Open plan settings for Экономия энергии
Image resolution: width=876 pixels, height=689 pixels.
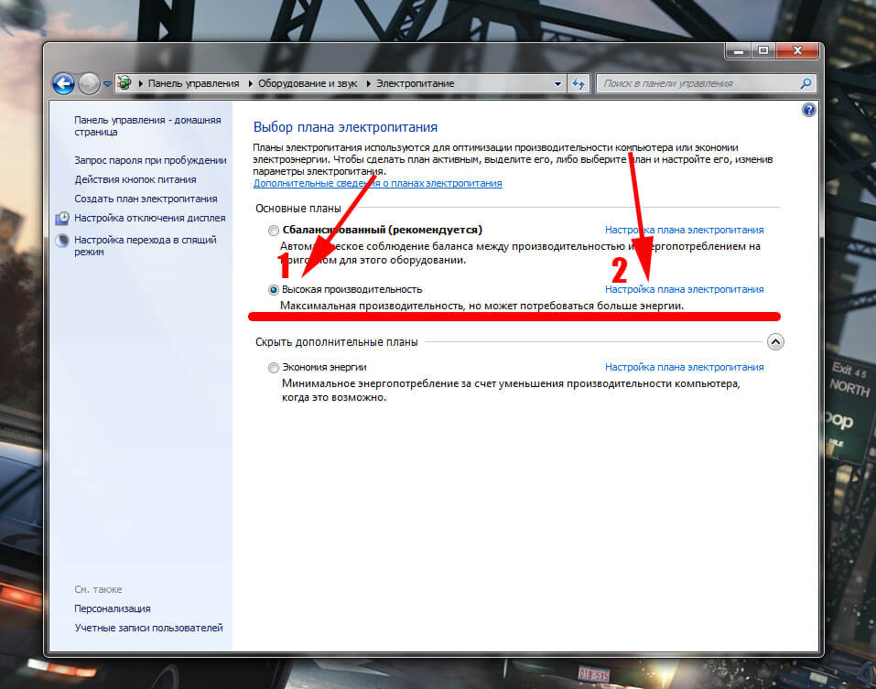[x=685, y=368]
